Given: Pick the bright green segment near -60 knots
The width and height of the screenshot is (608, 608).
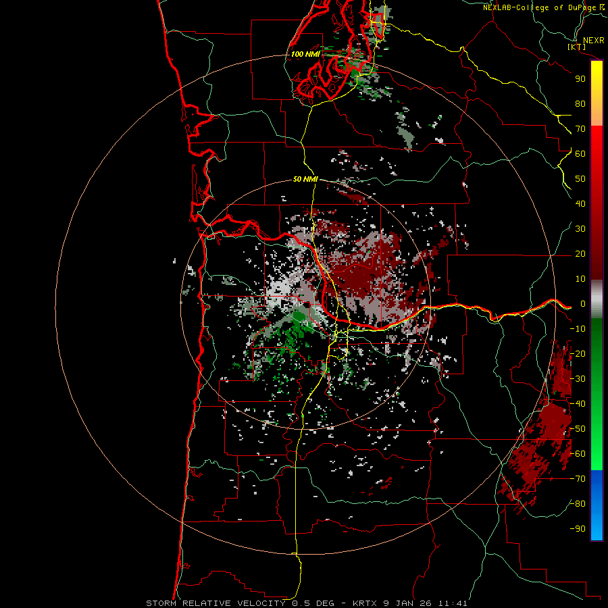Looking at the screenshot, I should pos(597,454).
